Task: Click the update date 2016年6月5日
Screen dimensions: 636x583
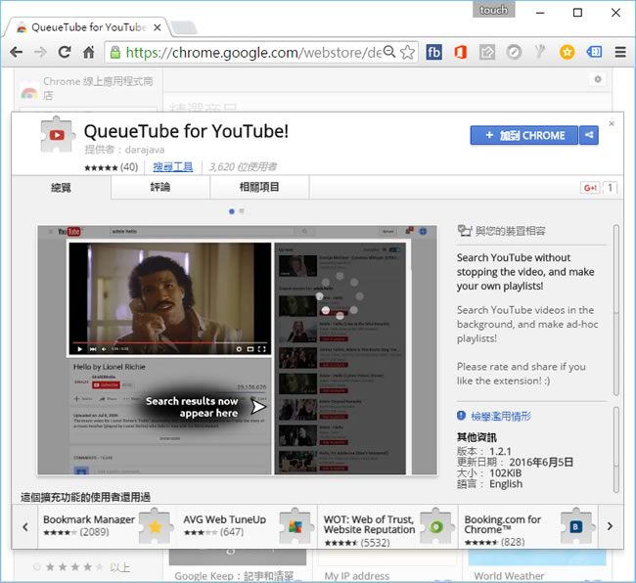Action: [541, 462]
